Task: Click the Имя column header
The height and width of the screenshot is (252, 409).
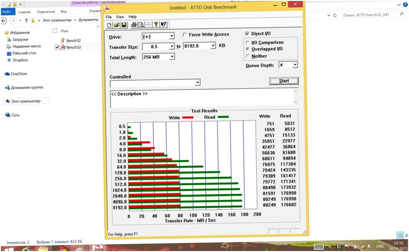Action: pyautogui.click(x=64, y=31)
